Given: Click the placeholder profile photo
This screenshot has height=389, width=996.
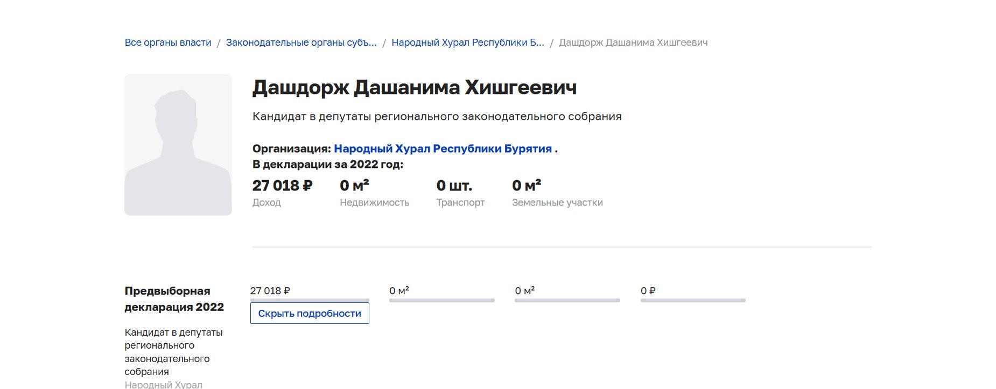Looking at the screenshot, I should tap(178, 145).
